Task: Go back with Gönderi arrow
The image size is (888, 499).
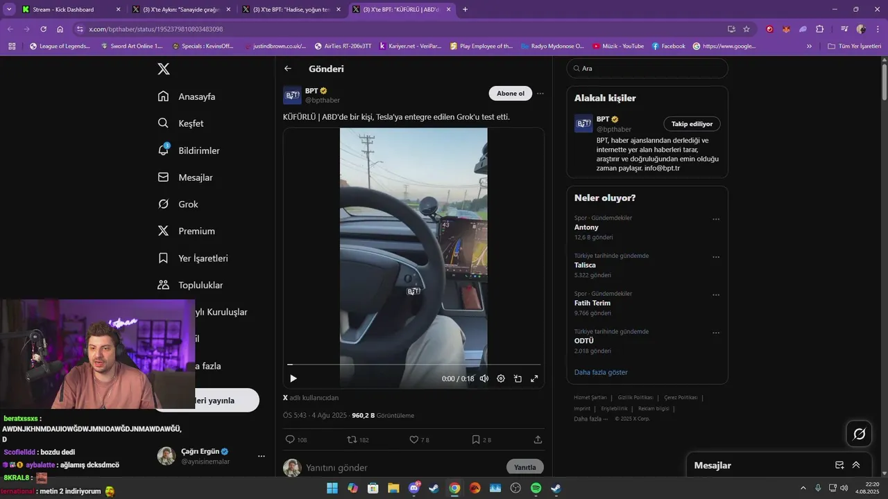Action: (x=288, y=69)
